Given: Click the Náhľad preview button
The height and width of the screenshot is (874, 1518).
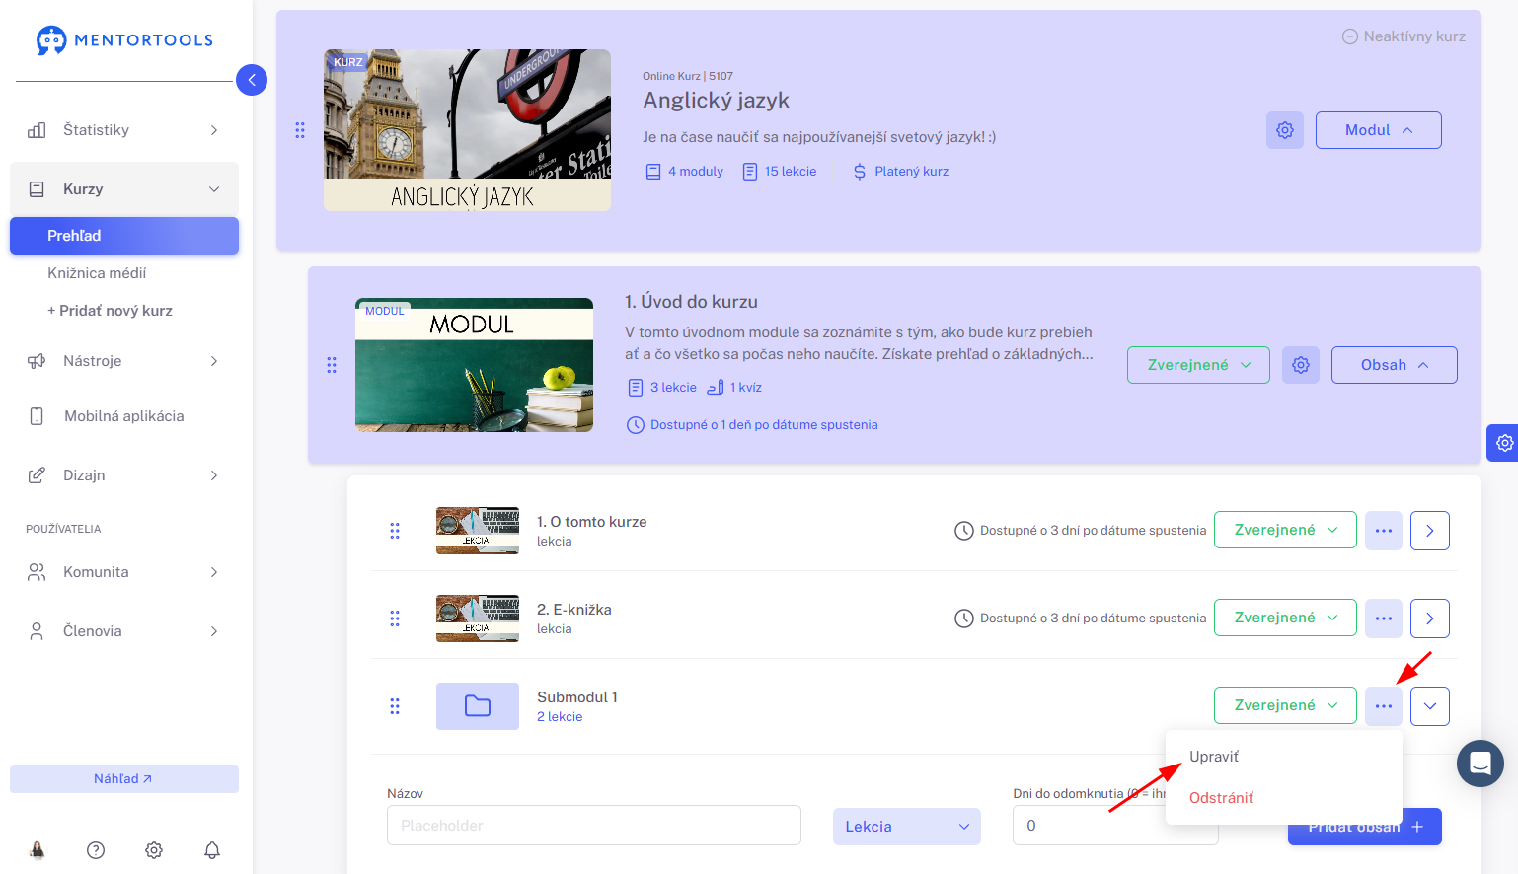Looking at the screenshot, I should tap(124, 779).
